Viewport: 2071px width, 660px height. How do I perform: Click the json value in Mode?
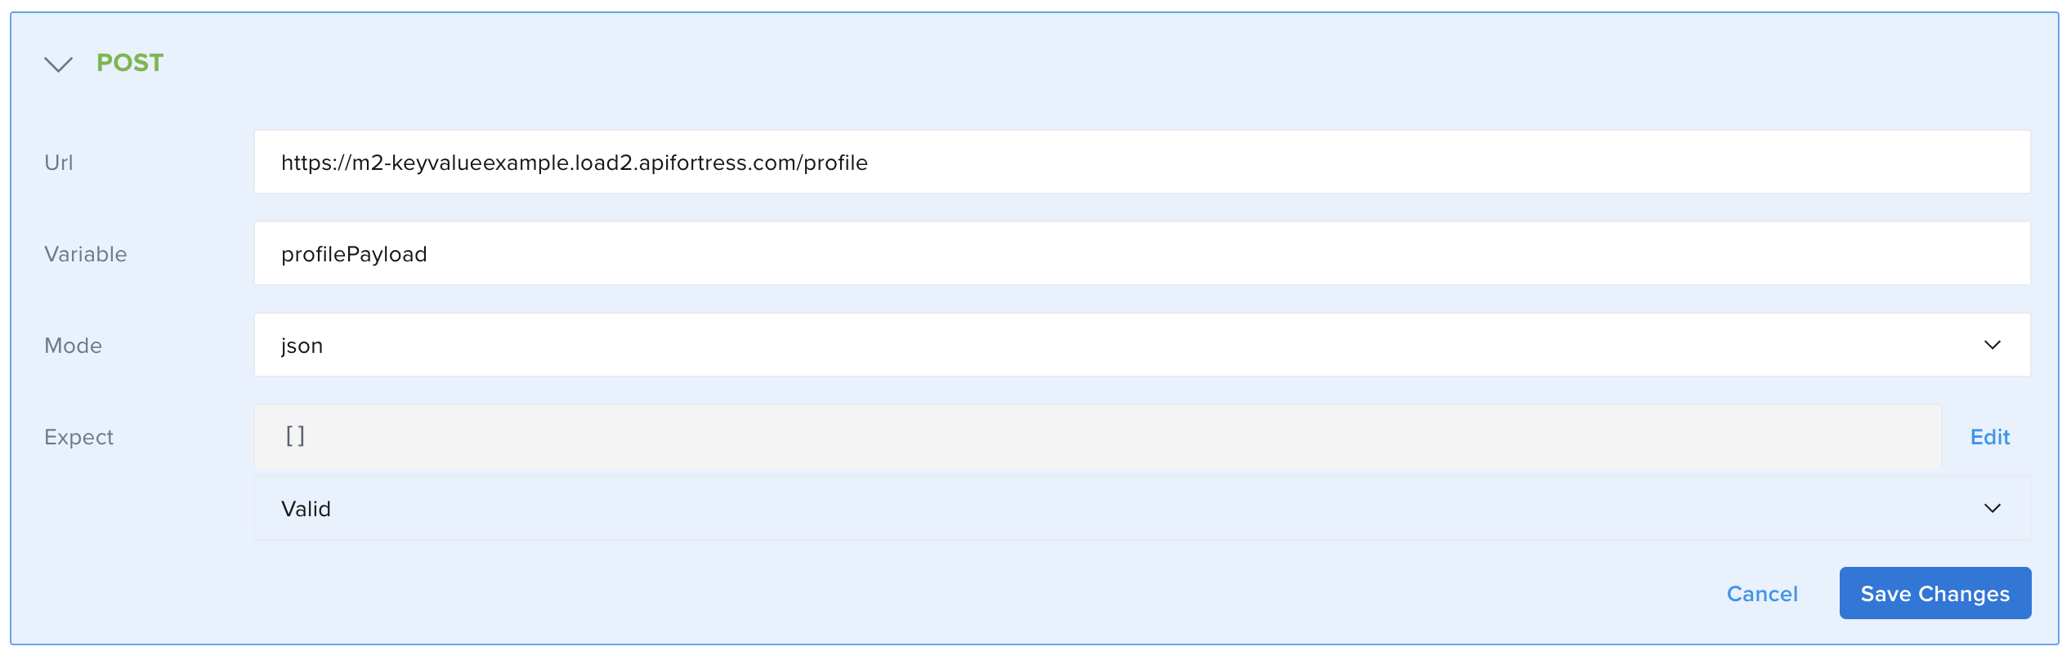pyautogui.click(x=302, y=346)
